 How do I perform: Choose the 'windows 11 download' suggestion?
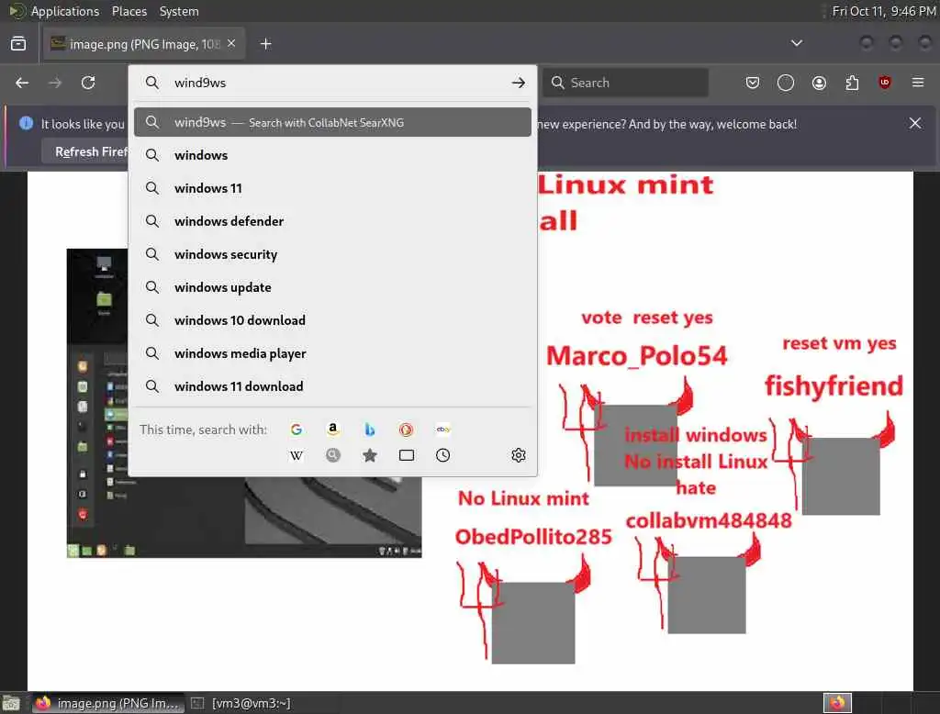click(332, 386)
